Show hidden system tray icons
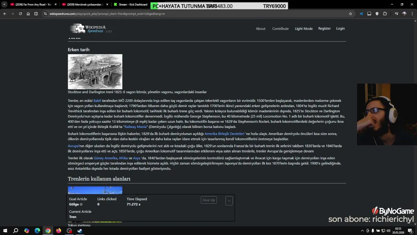 (362, 231)
